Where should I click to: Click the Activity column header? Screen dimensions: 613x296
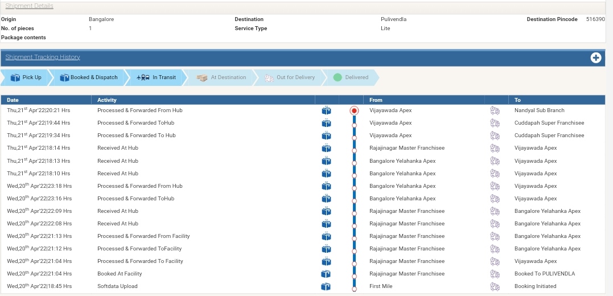107,100
